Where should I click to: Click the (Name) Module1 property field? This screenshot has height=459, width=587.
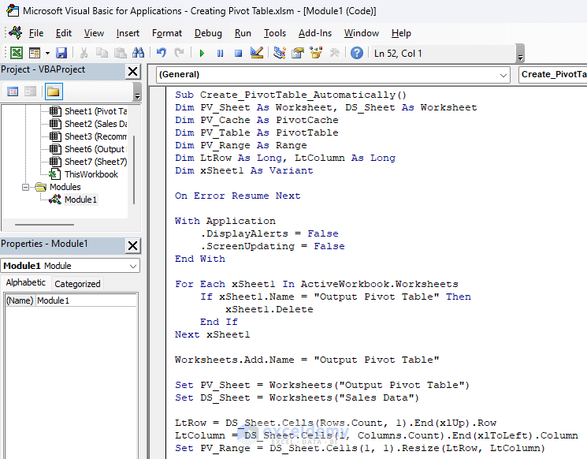pyautogui.click(x=87, y=300)
